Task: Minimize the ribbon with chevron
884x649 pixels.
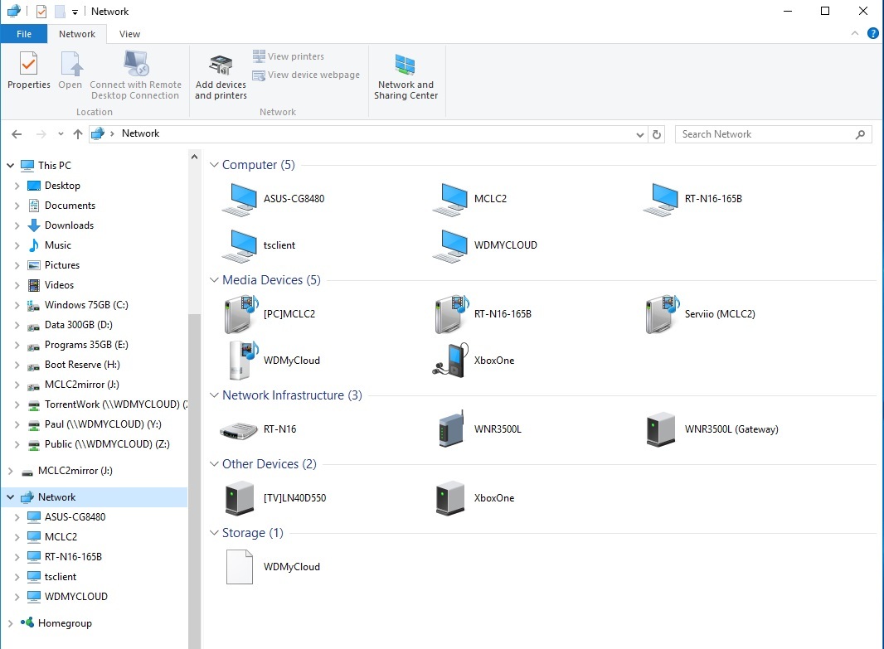Action: [855, 34]
